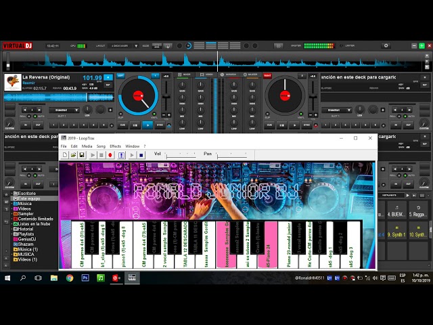Click sampler pad 5. Reggae
Image resolution: width=433 pixels, height=325 pixels.
418,211
